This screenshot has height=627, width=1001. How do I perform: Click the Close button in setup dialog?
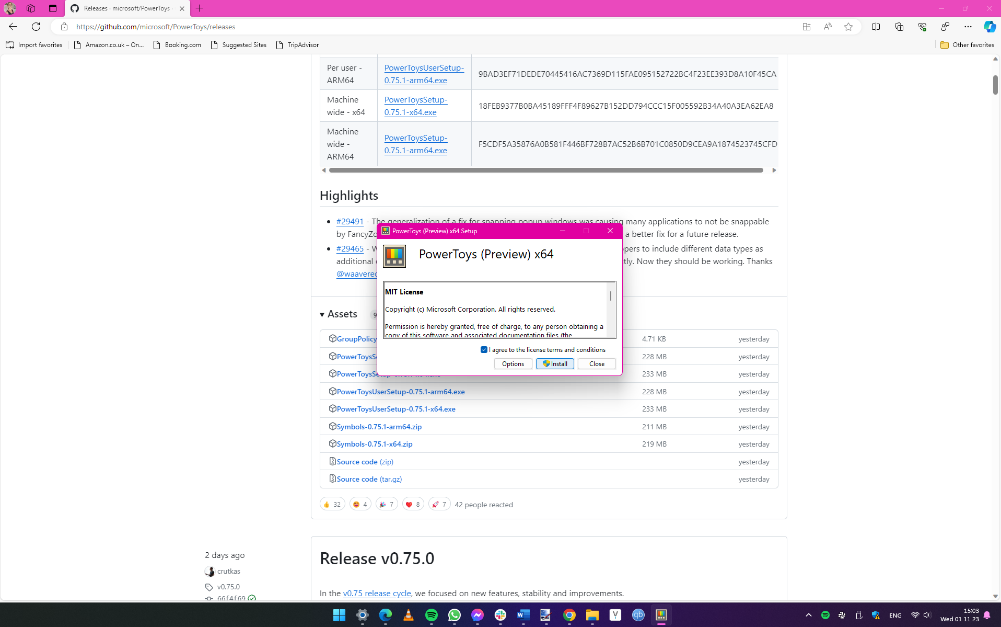coord(597,364)
